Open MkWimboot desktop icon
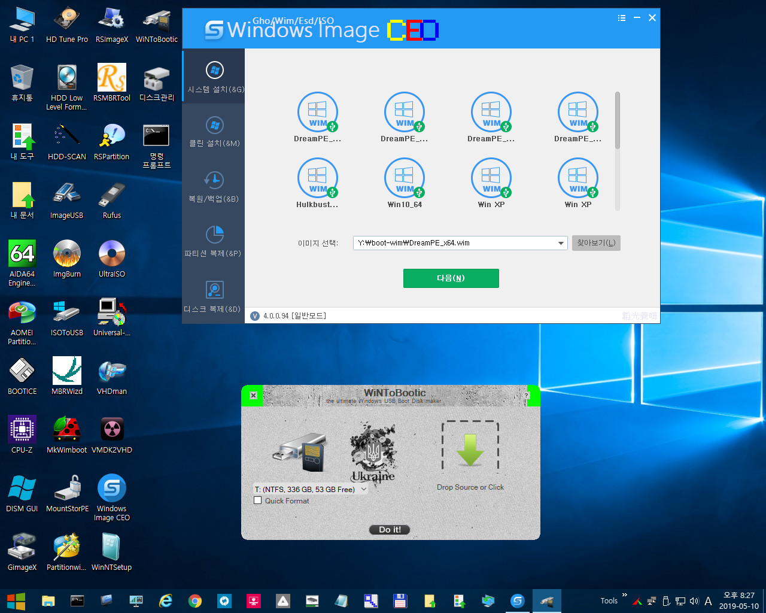The image size is (766, 613). coord(67,435)
